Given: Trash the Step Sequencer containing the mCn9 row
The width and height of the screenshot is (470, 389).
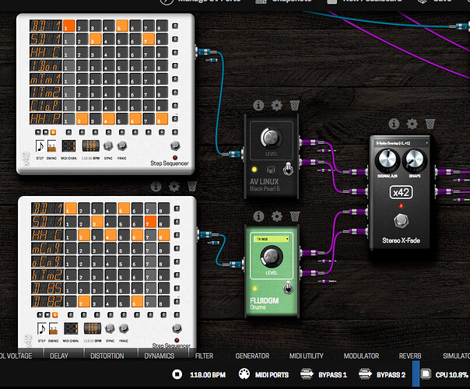Looking at the screenshot, I should pos(192,187).
